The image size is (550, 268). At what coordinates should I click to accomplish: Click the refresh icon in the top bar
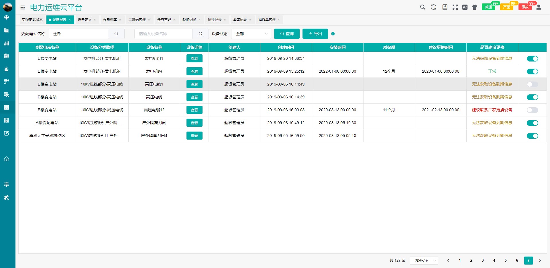point(433,7)
